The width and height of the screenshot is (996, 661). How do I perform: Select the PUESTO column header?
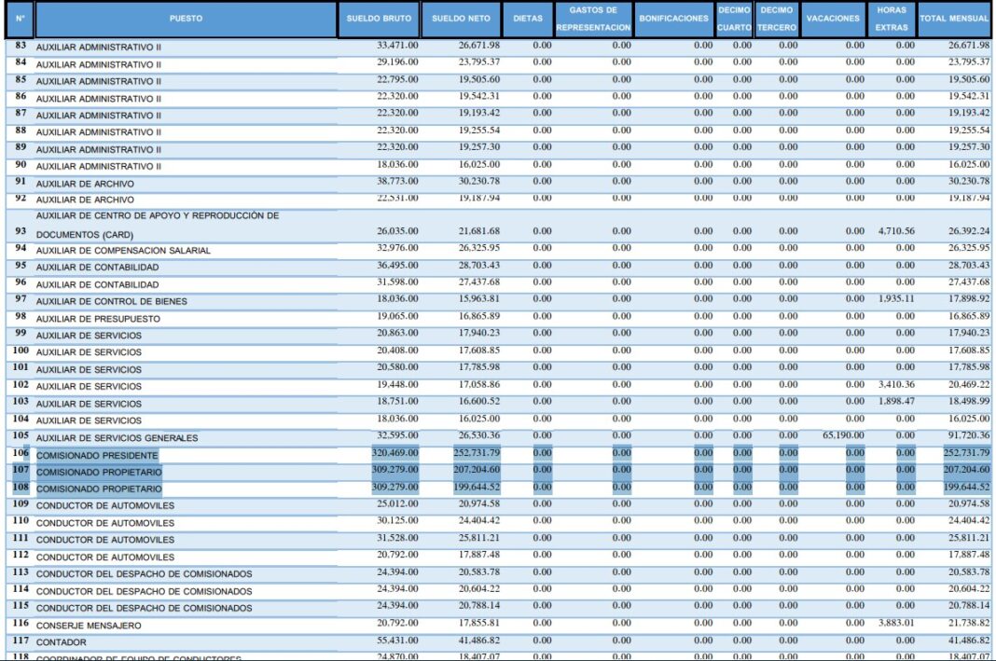point(185,20)
